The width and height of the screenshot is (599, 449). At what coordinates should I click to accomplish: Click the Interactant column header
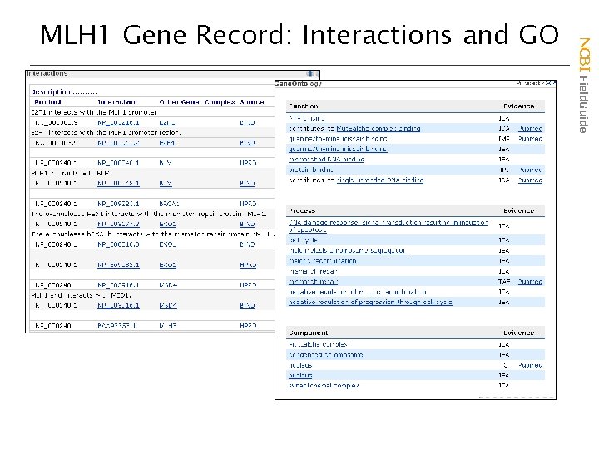click(x=117, y=102)
